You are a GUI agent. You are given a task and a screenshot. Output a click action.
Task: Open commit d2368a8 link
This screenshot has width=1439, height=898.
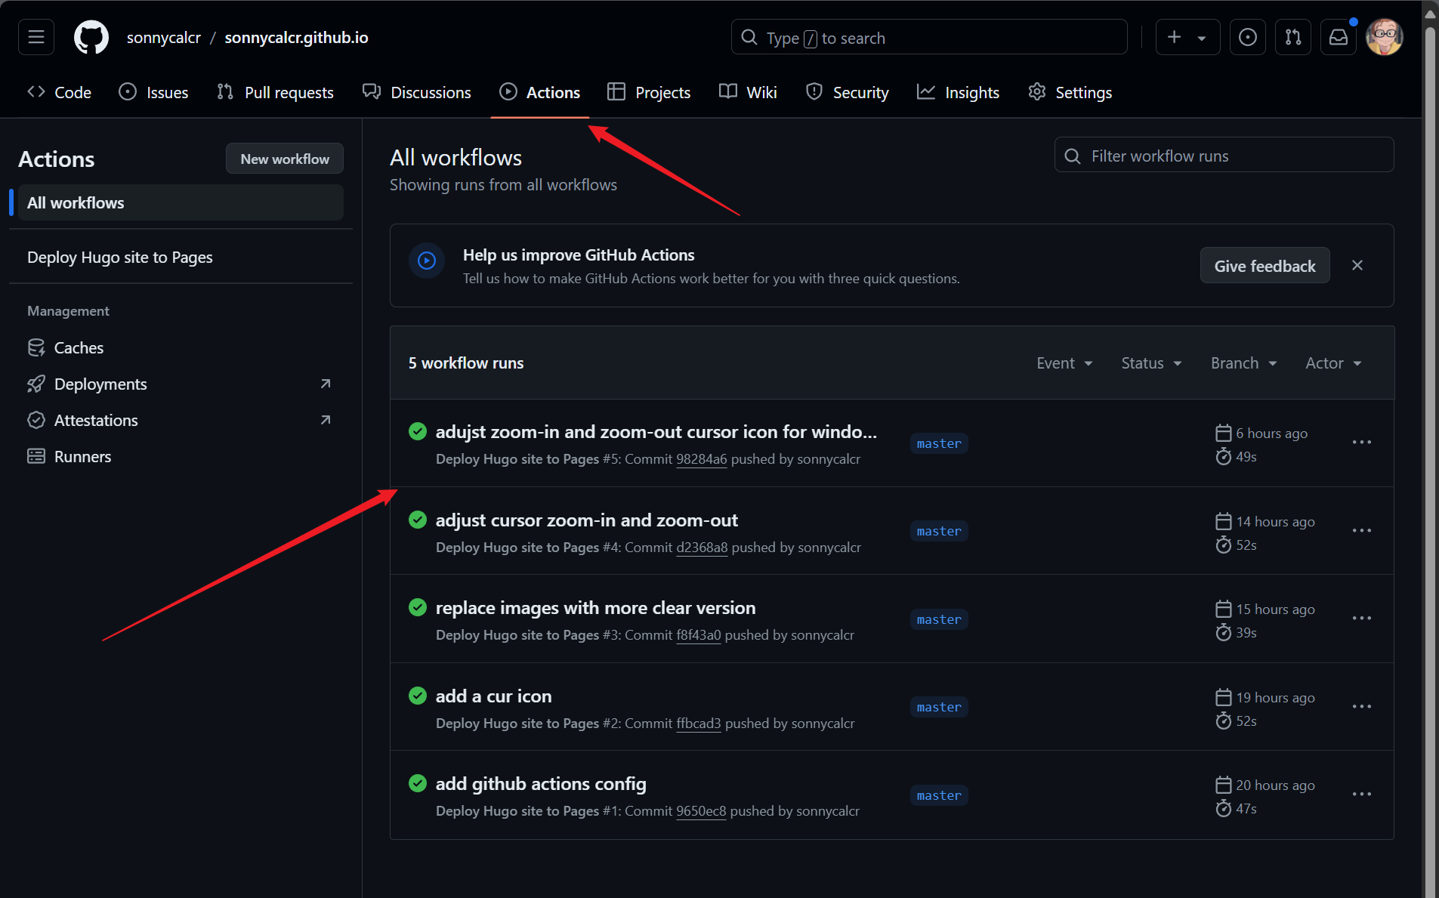702,547
